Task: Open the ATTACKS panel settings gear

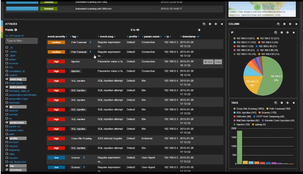Action: pyautogui.click(x=210, y=24)
